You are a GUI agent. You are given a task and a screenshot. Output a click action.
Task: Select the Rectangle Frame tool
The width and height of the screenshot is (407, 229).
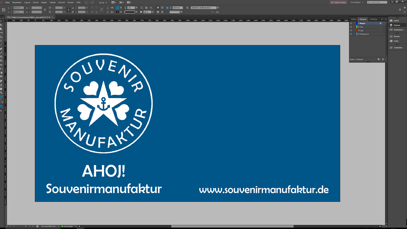pos(2,57)
